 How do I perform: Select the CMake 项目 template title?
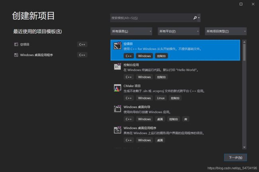pos(132,86)
